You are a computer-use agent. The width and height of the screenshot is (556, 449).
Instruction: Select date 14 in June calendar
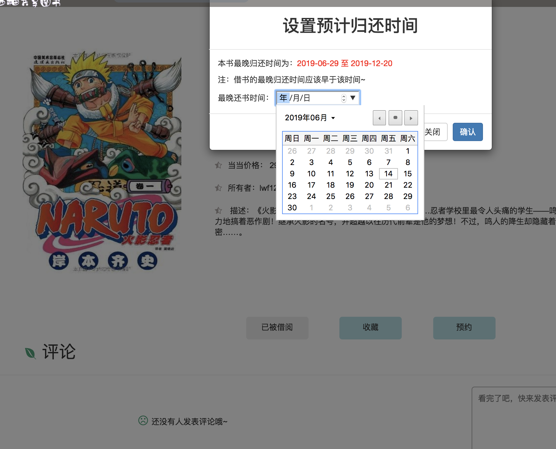[x=389, y=174]
